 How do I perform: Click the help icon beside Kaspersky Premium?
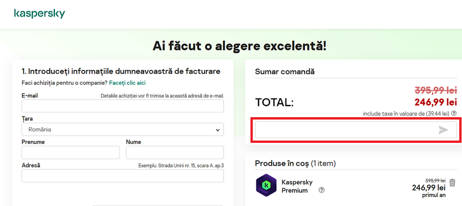pyautogui.click(x=321, y=190)
